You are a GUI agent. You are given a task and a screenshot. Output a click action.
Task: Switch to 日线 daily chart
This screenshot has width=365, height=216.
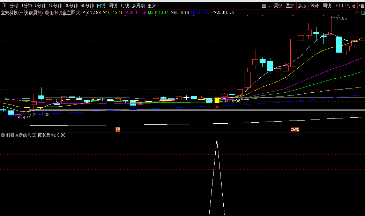click(101, 6)
